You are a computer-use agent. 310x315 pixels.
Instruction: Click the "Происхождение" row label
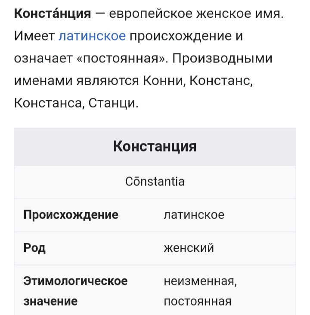pyautogui.click(x=71, y=215)
